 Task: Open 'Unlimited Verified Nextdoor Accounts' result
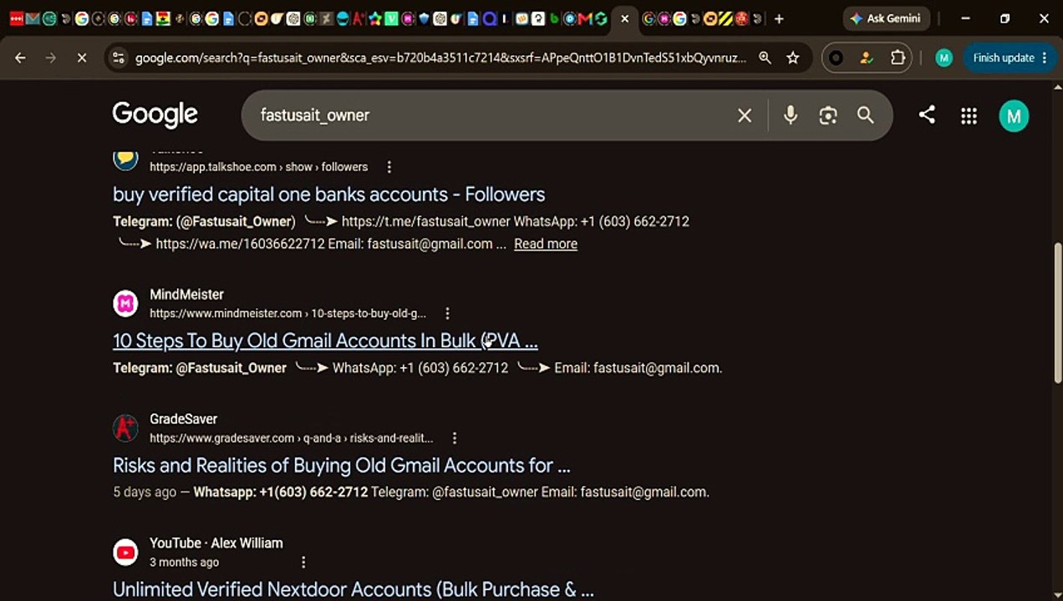tap(353, 589)
